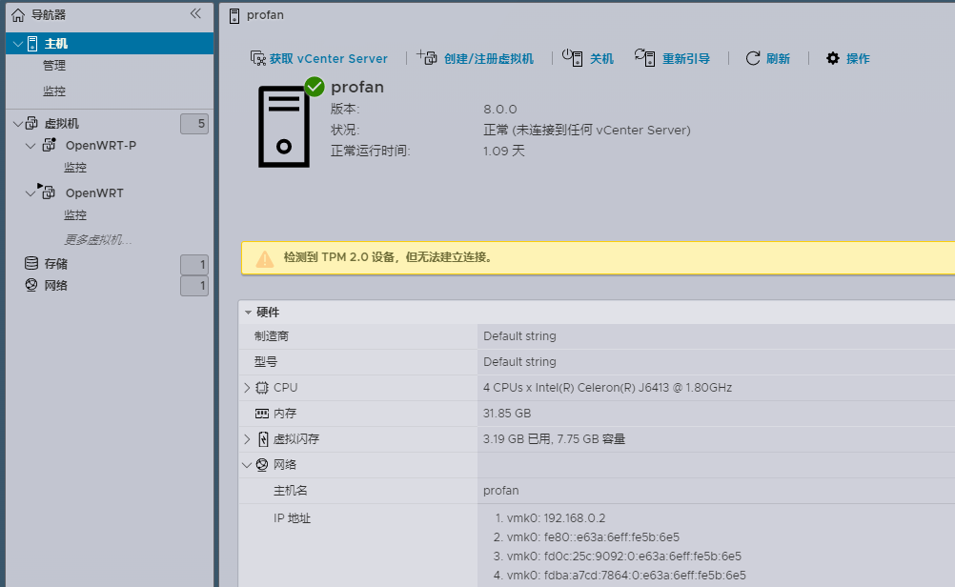
Task: Click the 型号 Default string value
Action: (x=519, y=362)
